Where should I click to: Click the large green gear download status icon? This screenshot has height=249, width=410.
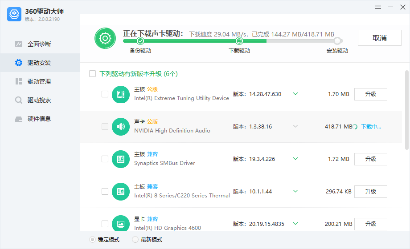(105, 38)
